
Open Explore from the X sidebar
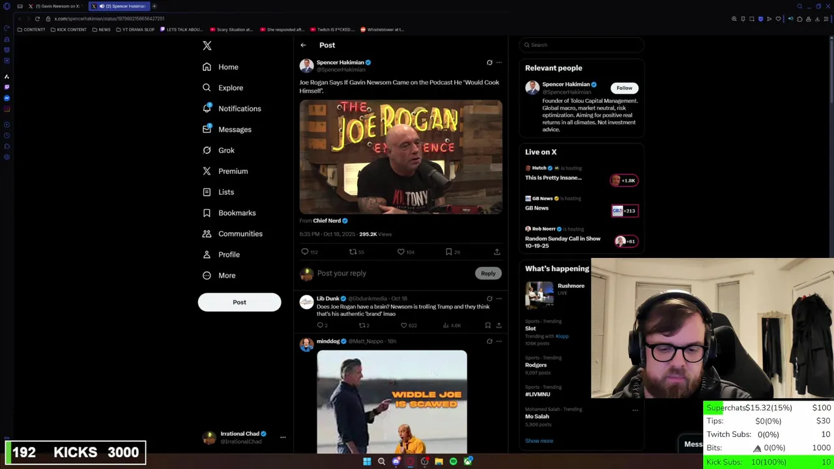pyautogui.click(x=223, y=88)
